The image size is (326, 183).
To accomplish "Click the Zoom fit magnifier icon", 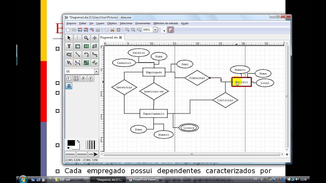I will 133,30.
